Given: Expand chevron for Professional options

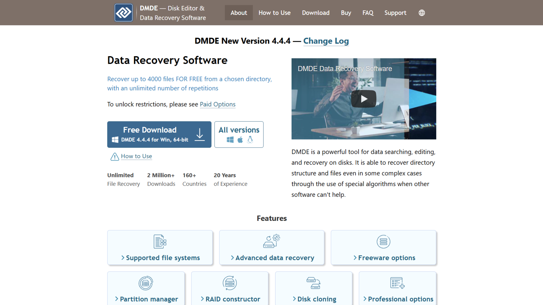Looking at the screenshot, I should click(x=365, y=299).
